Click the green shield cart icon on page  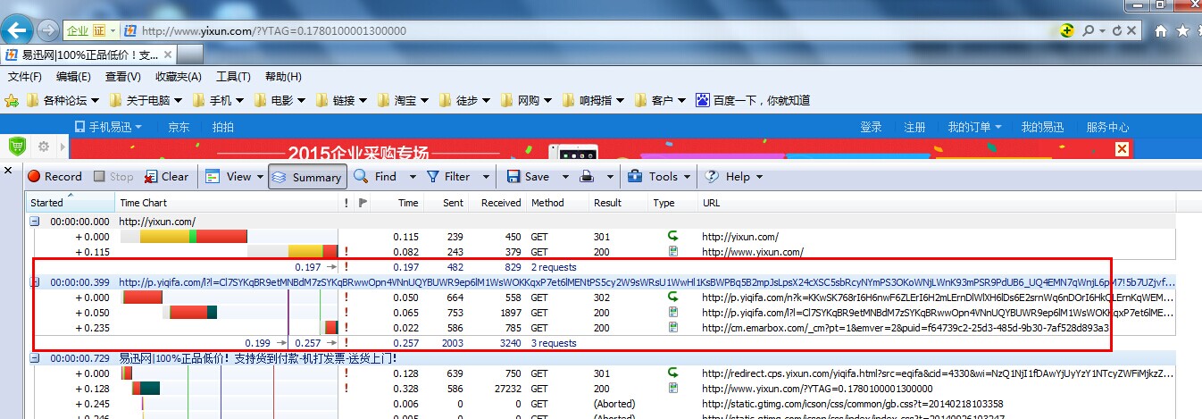coord(18,146)
